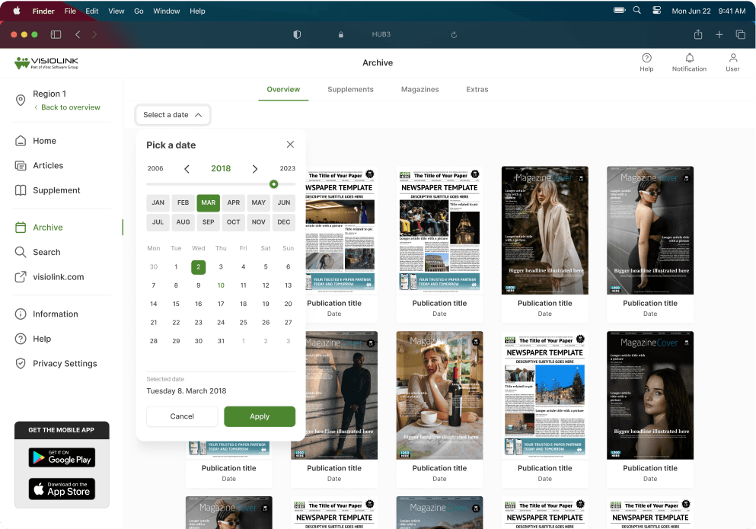The width and height of the screenshot is (756, 529).
Task: Open macOS Control Center icon
Action: [x=656, y=10]
